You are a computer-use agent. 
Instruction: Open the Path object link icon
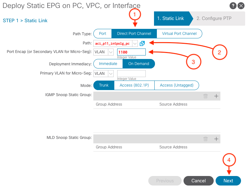coord(142,43)
